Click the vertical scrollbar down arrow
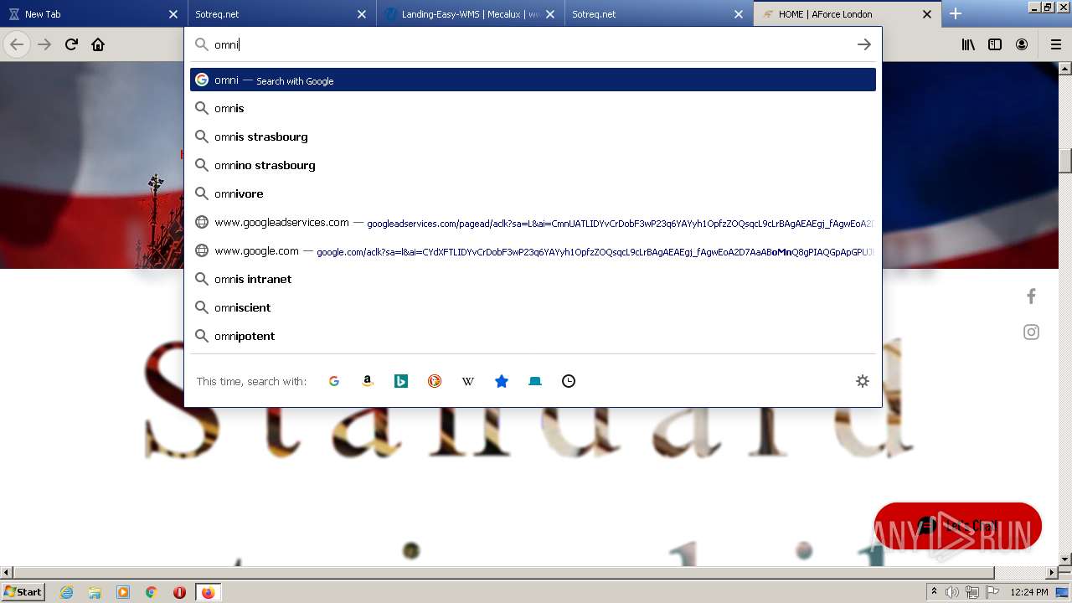Viewport: 1072px width, 603px height. [1065, 559]
